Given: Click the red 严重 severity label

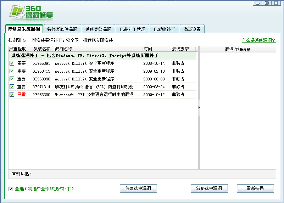Looking at the screenshot, I should point(21,95).
